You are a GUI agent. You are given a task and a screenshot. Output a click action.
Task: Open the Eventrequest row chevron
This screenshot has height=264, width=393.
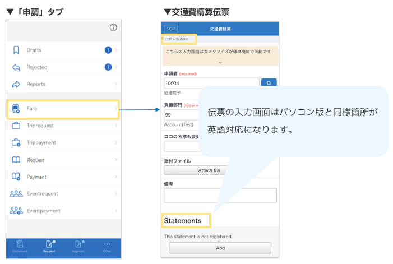pyautogui.click(x=116, y=193)
